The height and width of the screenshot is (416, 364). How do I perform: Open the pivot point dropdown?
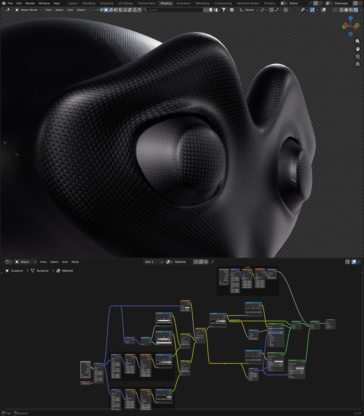click(x=264, y=10)
